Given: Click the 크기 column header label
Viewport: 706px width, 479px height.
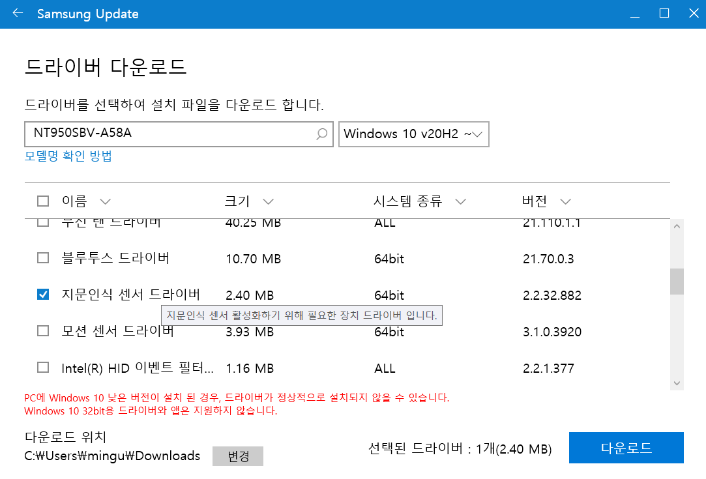Looking at the screenshot, I should coord(237,201).
